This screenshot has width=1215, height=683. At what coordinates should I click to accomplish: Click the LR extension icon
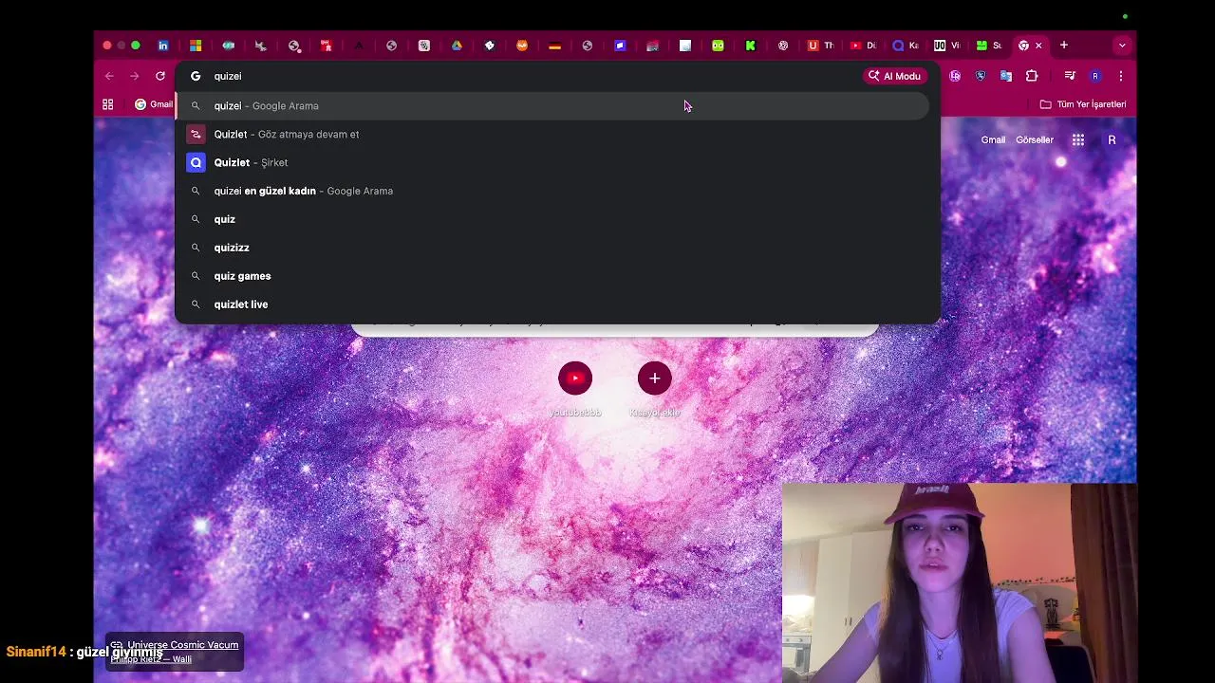point(956,76)
